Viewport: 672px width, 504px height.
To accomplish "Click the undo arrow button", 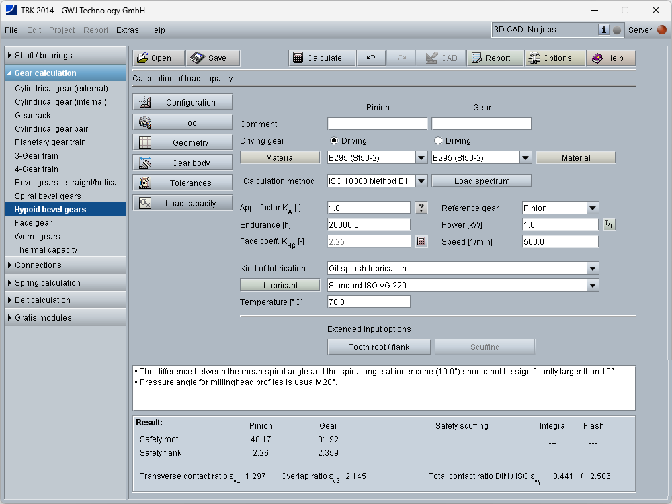I will [371, 58].
